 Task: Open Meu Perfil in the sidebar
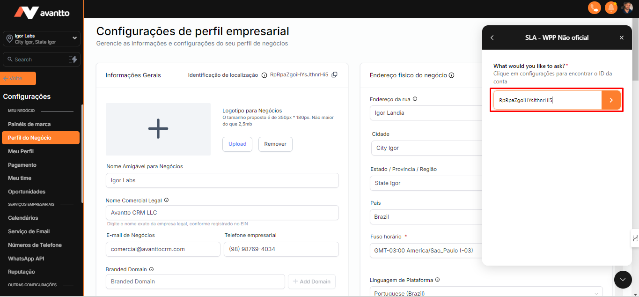[x=21, y=151]
